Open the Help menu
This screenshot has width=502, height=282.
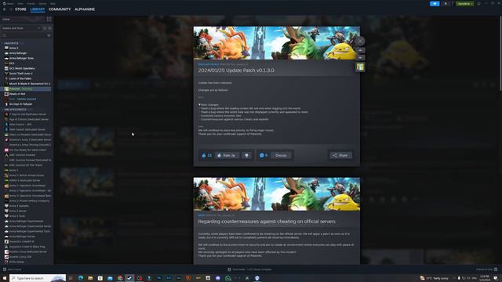[53, 3]
